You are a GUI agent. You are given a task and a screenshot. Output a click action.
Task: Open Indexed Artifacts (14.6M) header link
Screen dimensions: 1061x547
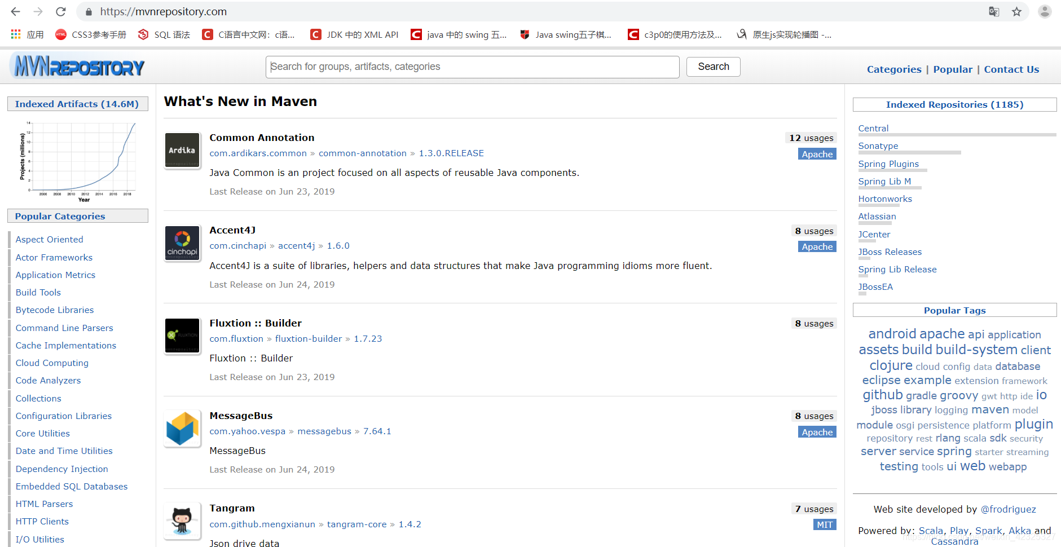click(77, 104)
